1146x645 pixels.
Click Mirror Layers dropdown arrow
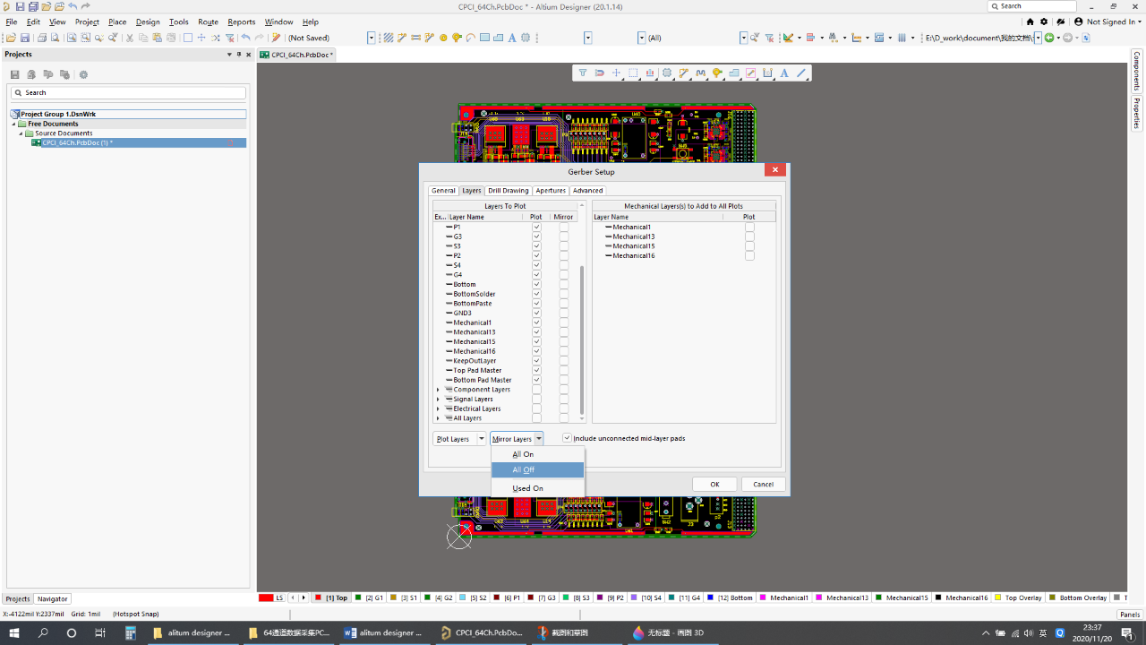539,439
